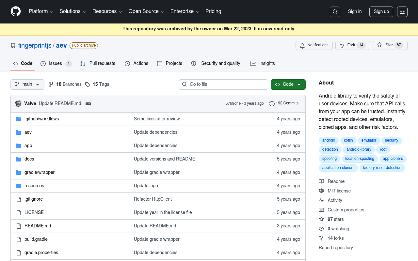
Task: Open Update logo commit message
Action: coord(146,186)
